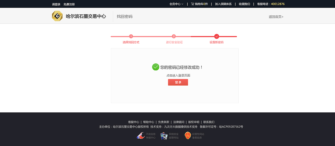The height and width of the screenshot is (146, 335).
Task: Open footer 帮助中心 link
Action: 149,122
